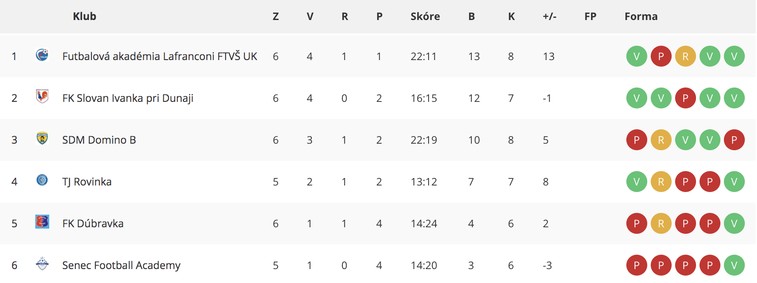Open the Senec Football Academy team page
This screenshot has height=283, width=757.
tap(121, 266)
